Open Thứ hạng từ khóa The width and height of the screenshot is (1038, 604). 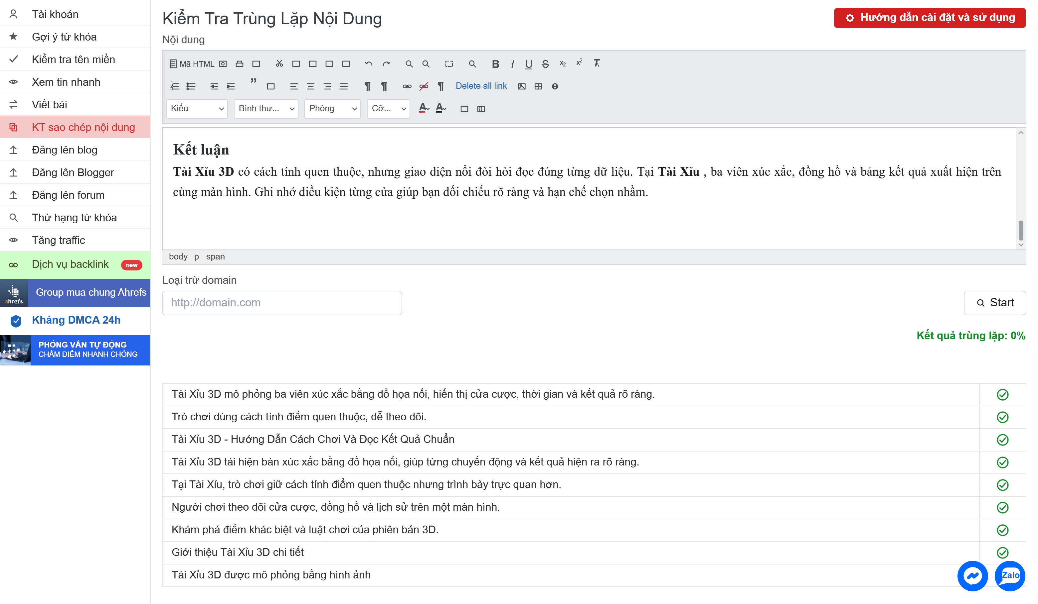pos(75,218)
